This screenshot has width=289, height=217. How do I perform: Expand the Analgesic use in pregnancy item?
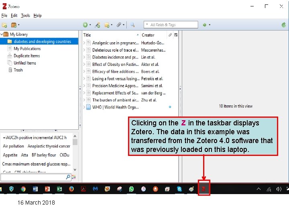coord(84,43)
